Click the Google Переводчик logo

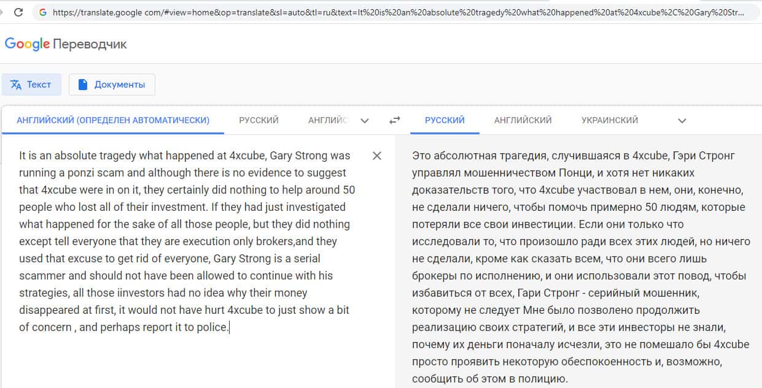pyautogui.click(x=66, y=44)
